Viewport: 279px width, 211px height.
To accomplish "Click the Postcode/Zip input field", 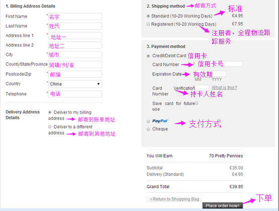I will (x=75, y=74).
